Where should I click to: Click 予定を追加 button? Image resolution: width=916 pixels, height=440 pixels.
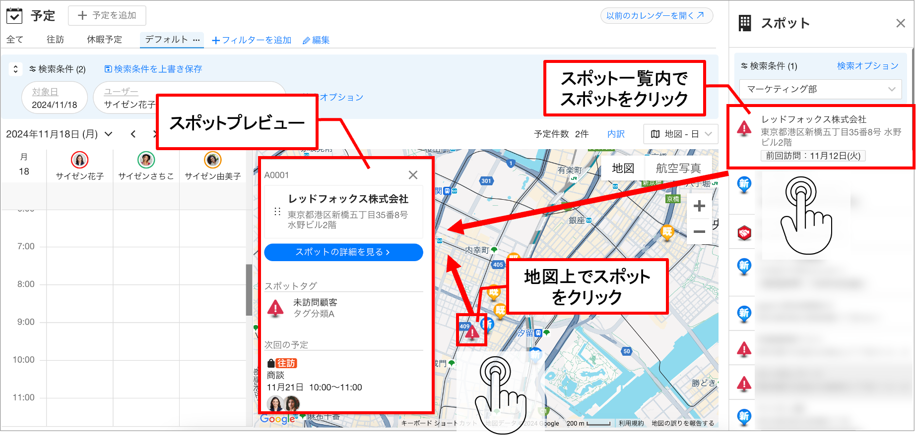pos(107,15)
